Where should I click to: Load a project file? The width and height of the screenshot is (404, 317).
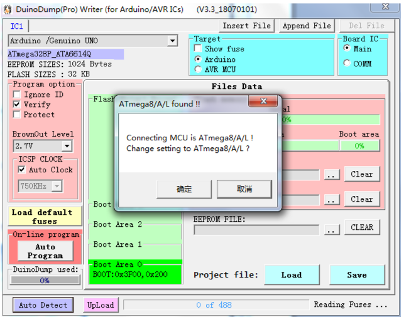[x=292, y=275]
